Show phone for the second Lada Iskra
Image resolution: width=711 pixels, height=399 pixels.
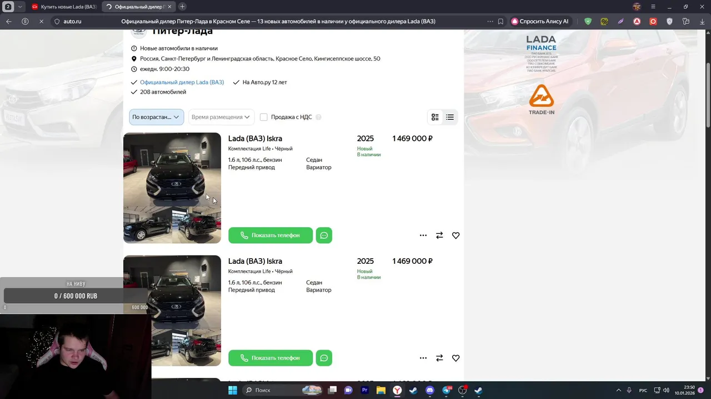[x=271, y=358]
